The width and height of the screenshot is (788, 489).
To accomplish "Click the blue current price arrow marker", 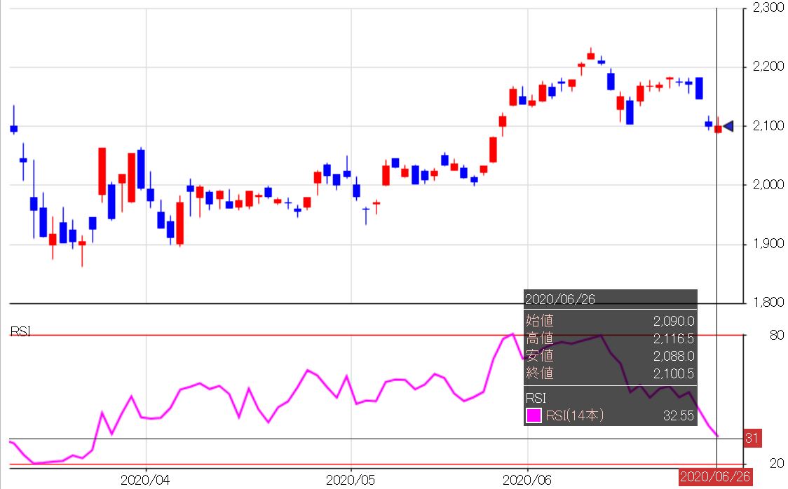I will (x=728, y=126).
